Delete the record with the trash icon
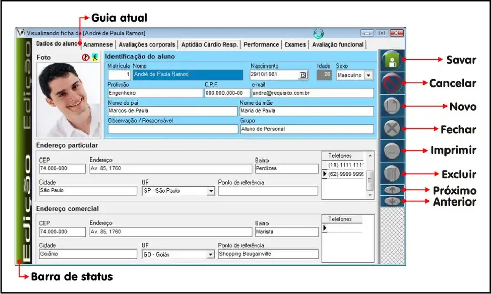Viewport: 491px width, 294px height. [x=392, y=174]
